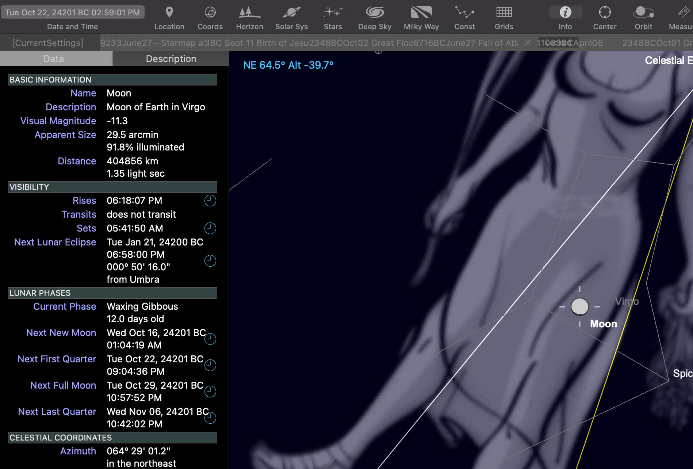Image resolution: width=693 pixels, height=469 pixels.
Task: Click 'Moon of Earth in Virgo' description
Action: pos(156,107)
